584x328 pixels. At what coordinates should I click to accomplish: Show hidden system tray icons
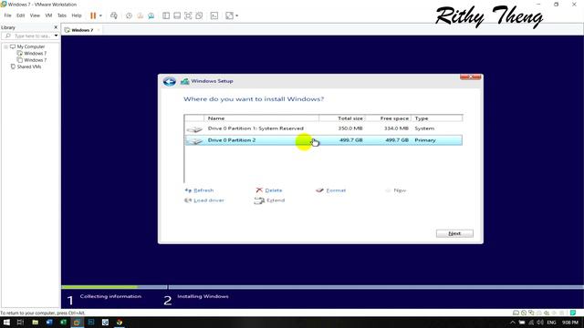coord(513,323)
